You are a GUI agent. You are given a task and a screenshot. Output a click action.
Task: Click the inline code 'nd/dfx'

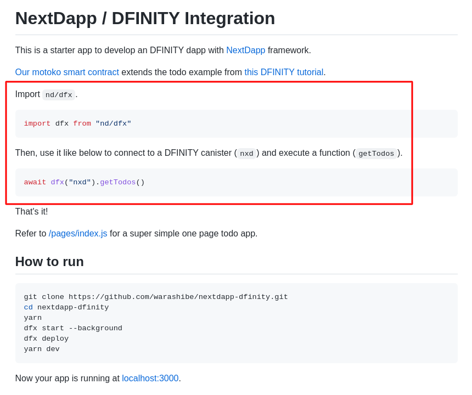(59, 95)
